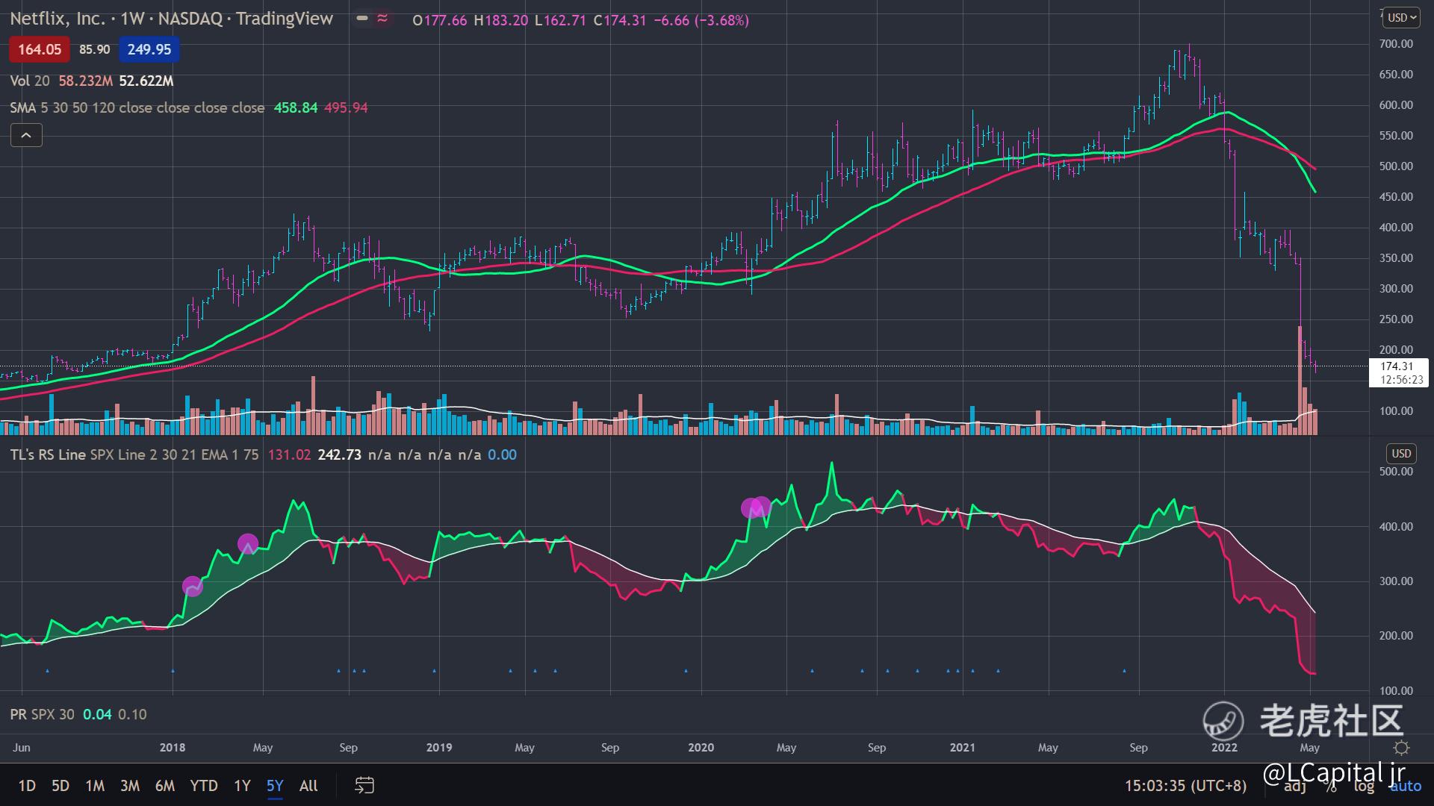Click the purple RS marker near 2018
Screen dimensions: 1434x806
(x=192, y=587)
